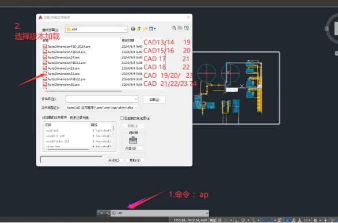Close the command line with X icon

(x=102, y=213)
